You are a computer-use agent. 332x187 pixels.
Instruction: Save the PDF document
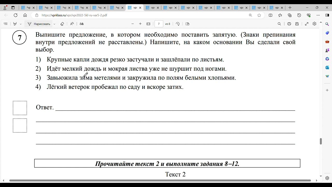pyautogui.click(x=297, y=24)
